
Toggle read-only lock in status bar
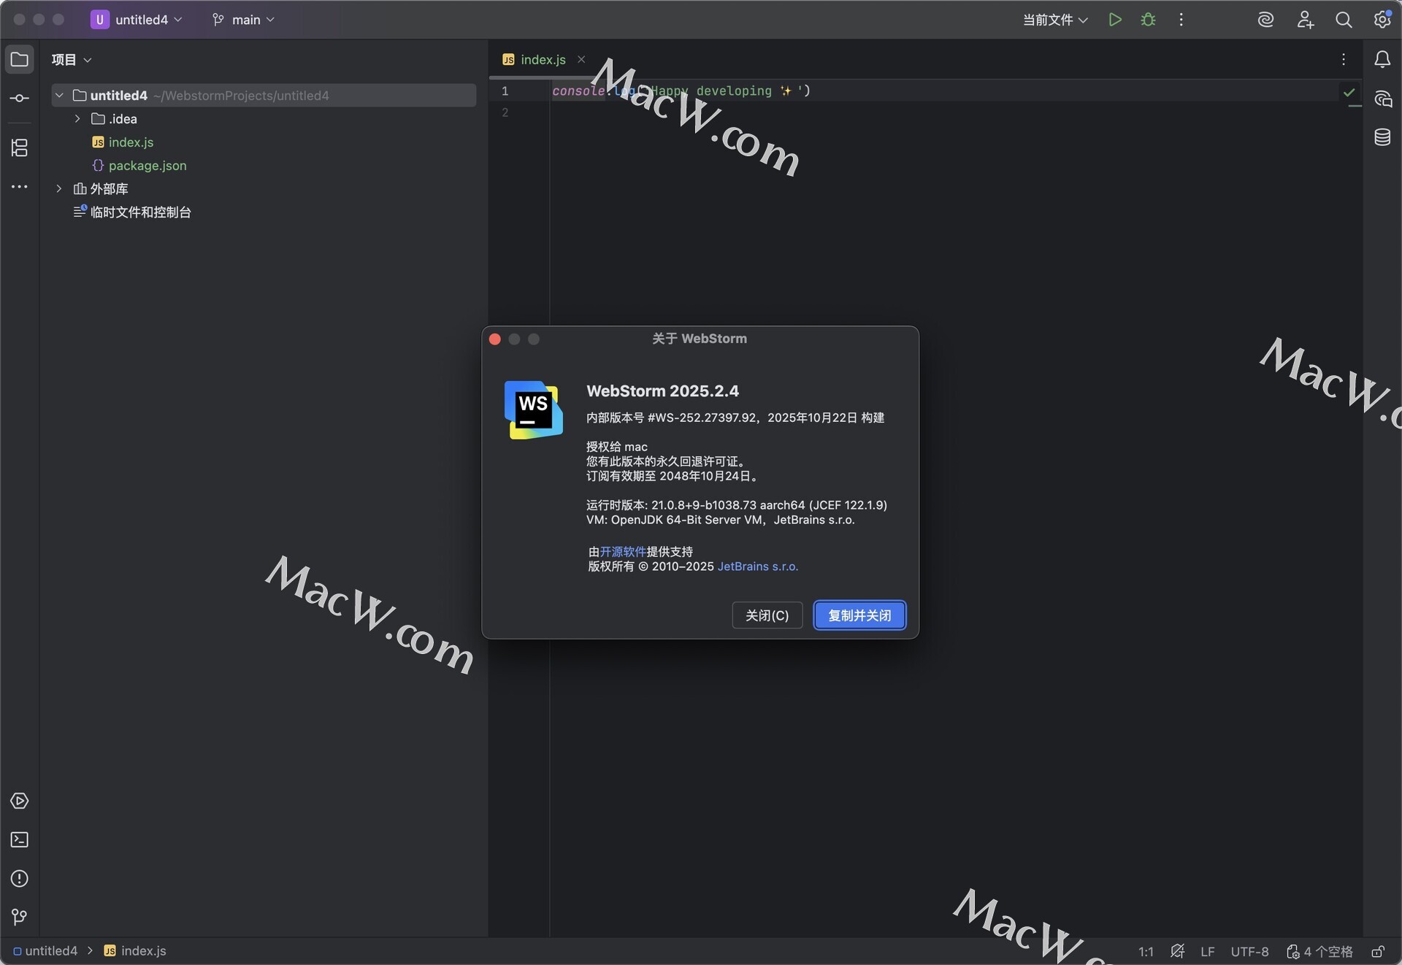1377,951
